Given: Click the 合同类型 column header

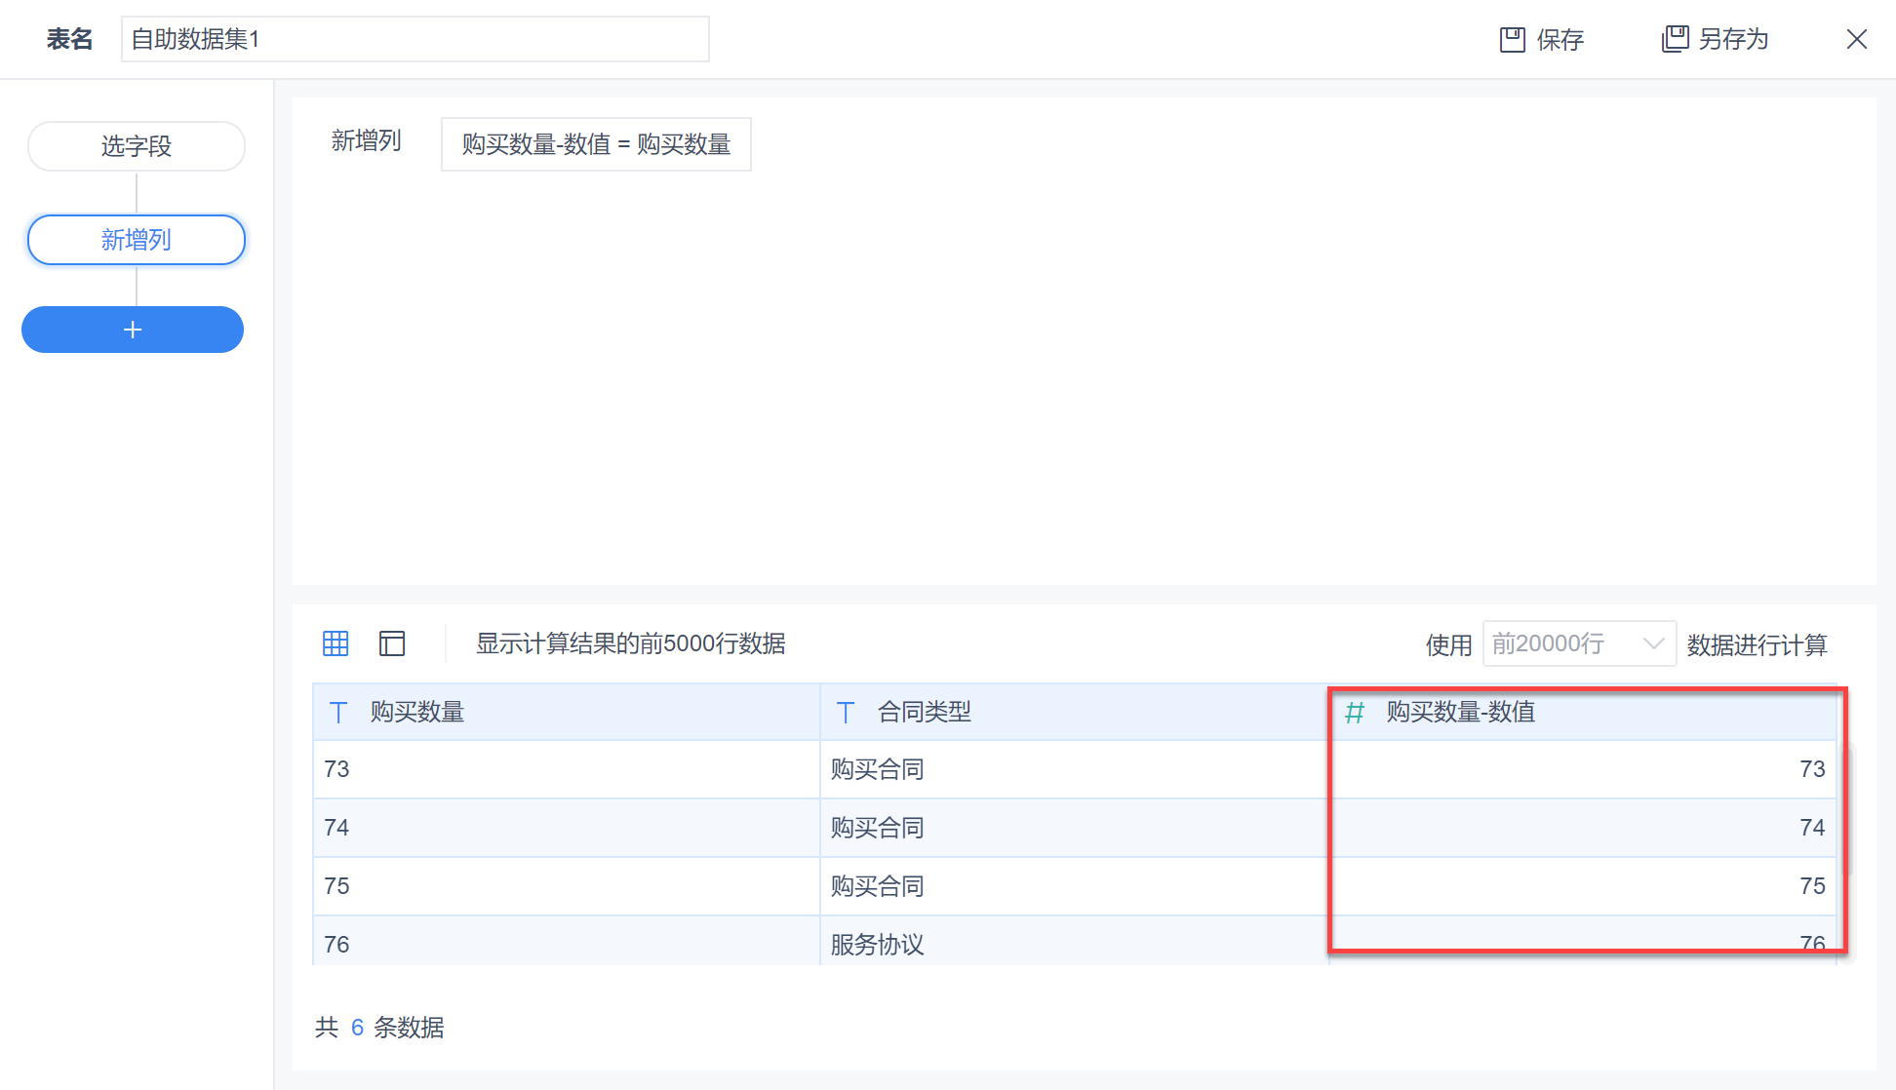Looking at the screenshot, I should 925,713.
